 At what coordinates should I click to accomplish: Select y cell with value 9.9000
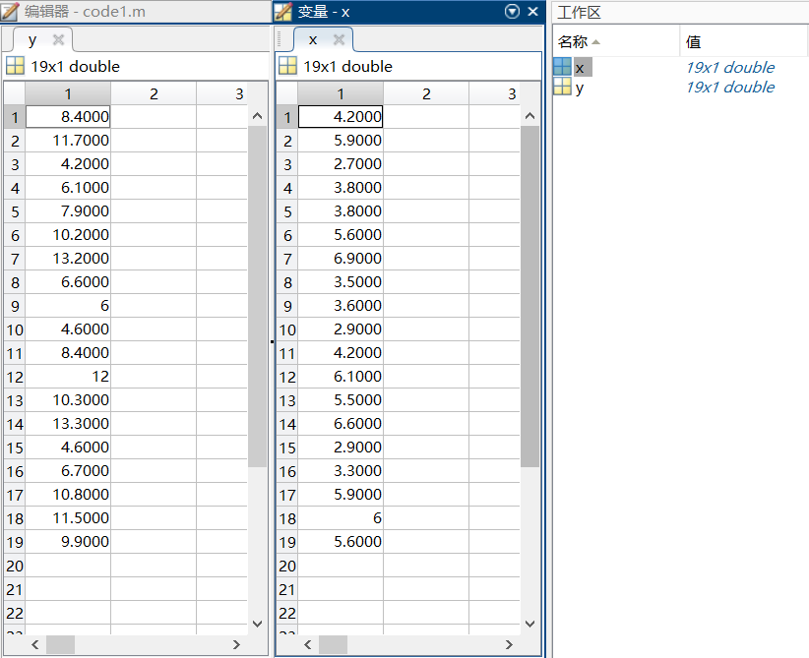pos(68,542)
